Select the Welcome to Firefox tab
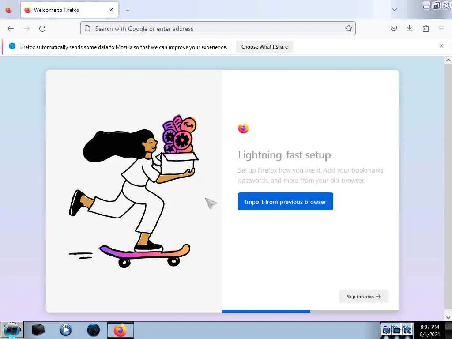Viewport: 452px width, 339px height. (x=69, y=10)
